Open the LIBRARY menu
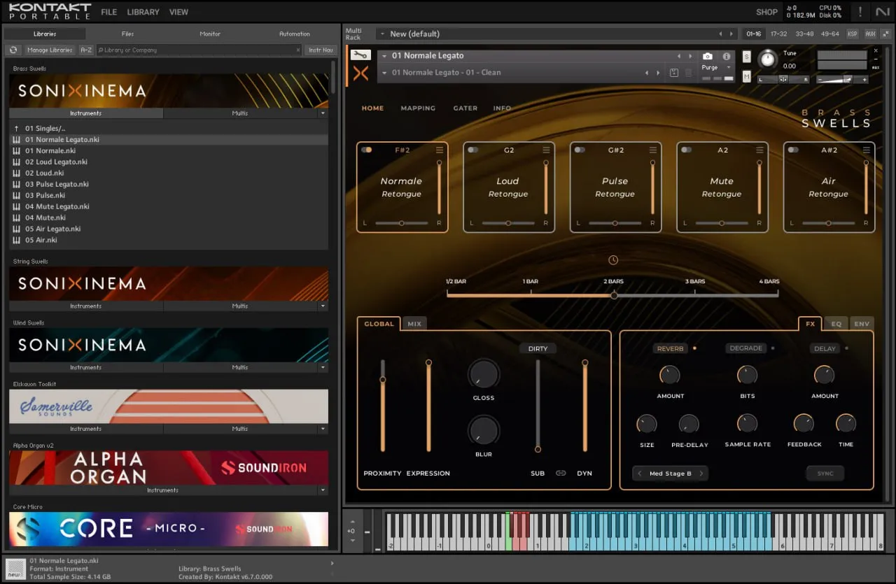 click(143, 12)
